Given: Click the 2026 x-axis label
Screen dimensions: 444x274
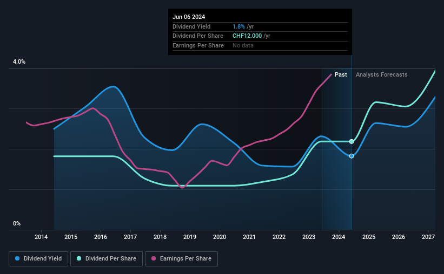Looking at the screenshot, I should point(399,237).
